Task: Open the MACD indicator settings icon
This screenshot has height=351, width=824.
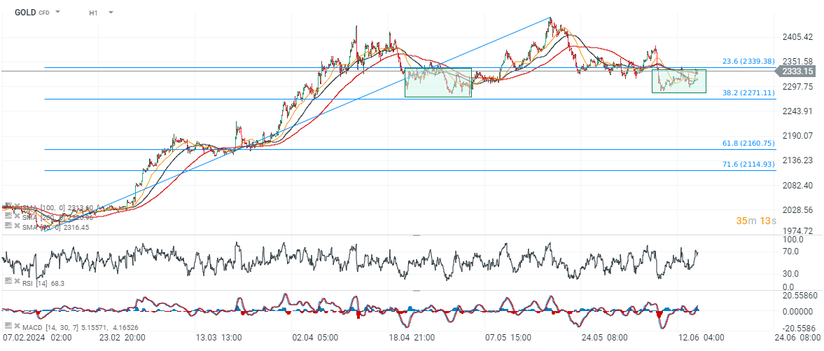Action: coord(7,326)
